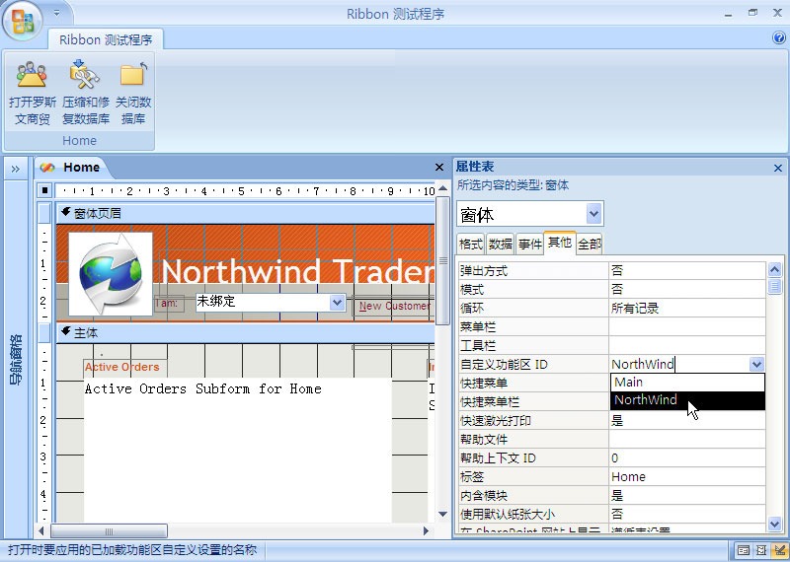The width and height of the screenshot is (790, 562).
Task: Switch to Form view status icon
Action: click(x=744, y=550)
